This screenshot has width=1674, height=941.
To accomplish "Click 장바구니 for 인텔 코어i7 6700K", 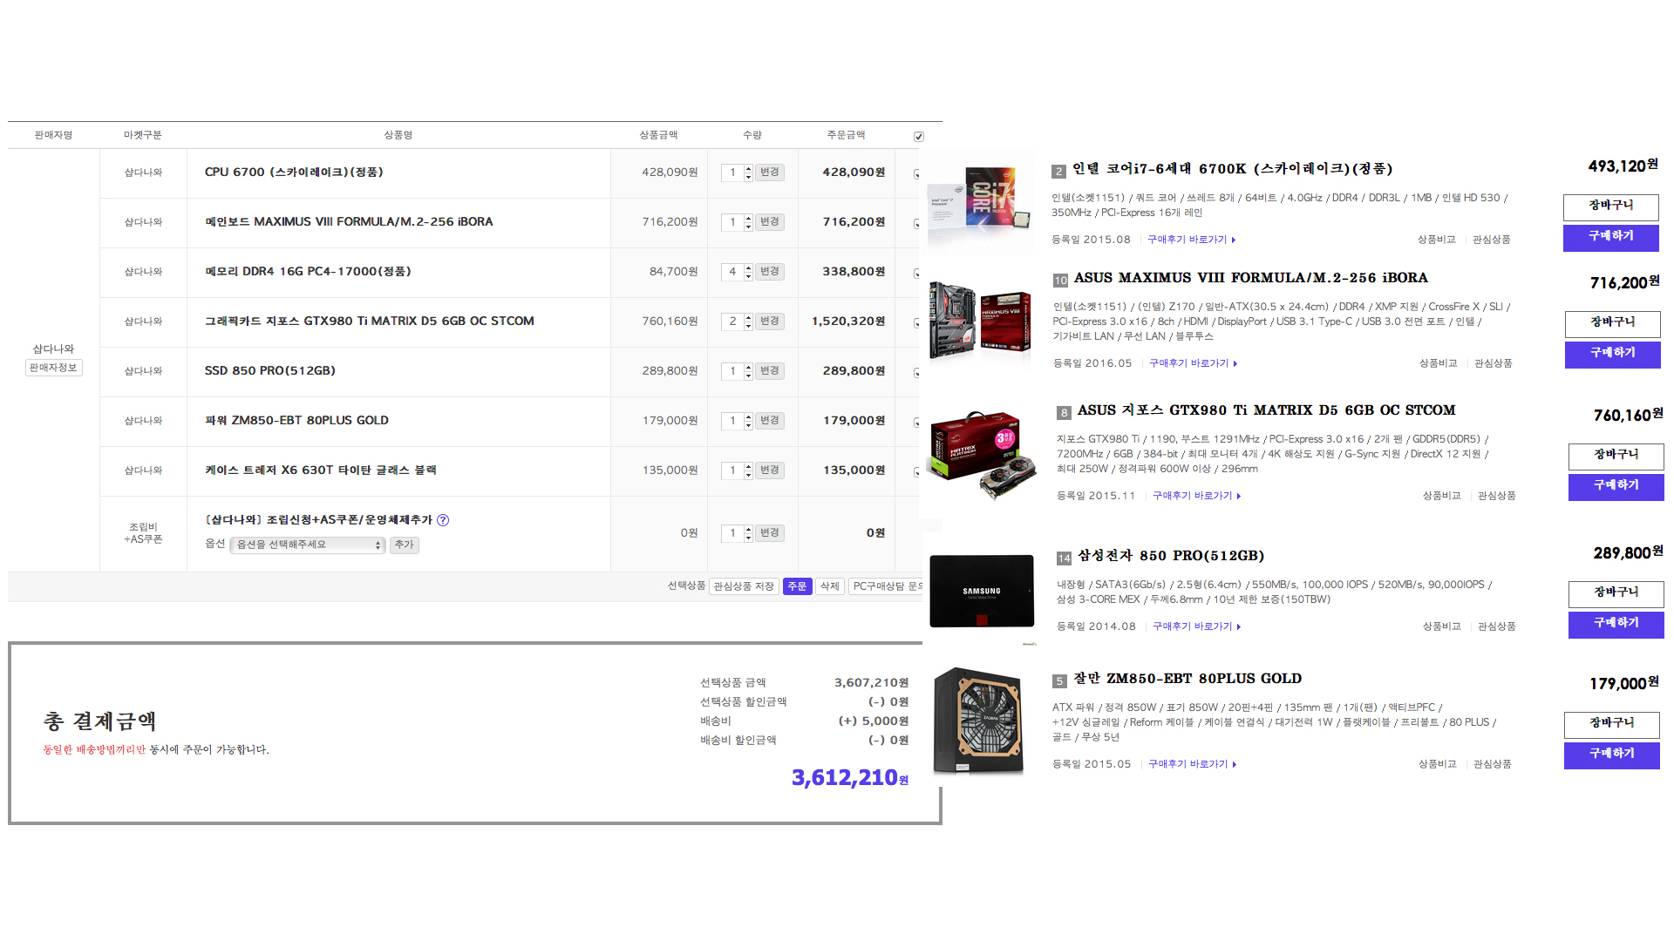I will tap(1610, 206).
